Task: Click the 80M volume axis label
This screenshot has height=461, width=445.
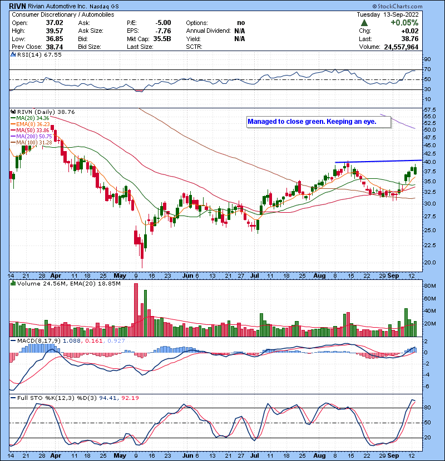Action: (x=430, y=286)
